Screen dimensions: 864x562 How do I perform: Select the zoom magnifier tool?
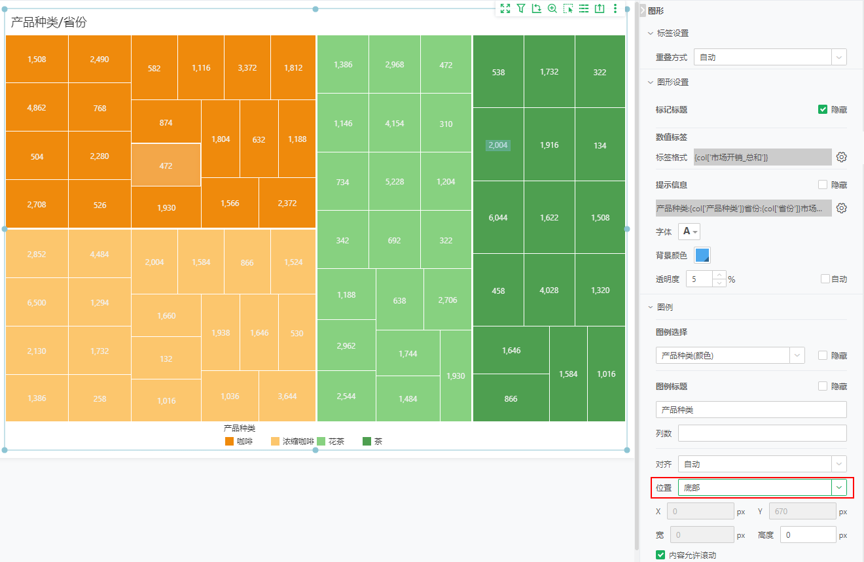coord(552,9)
